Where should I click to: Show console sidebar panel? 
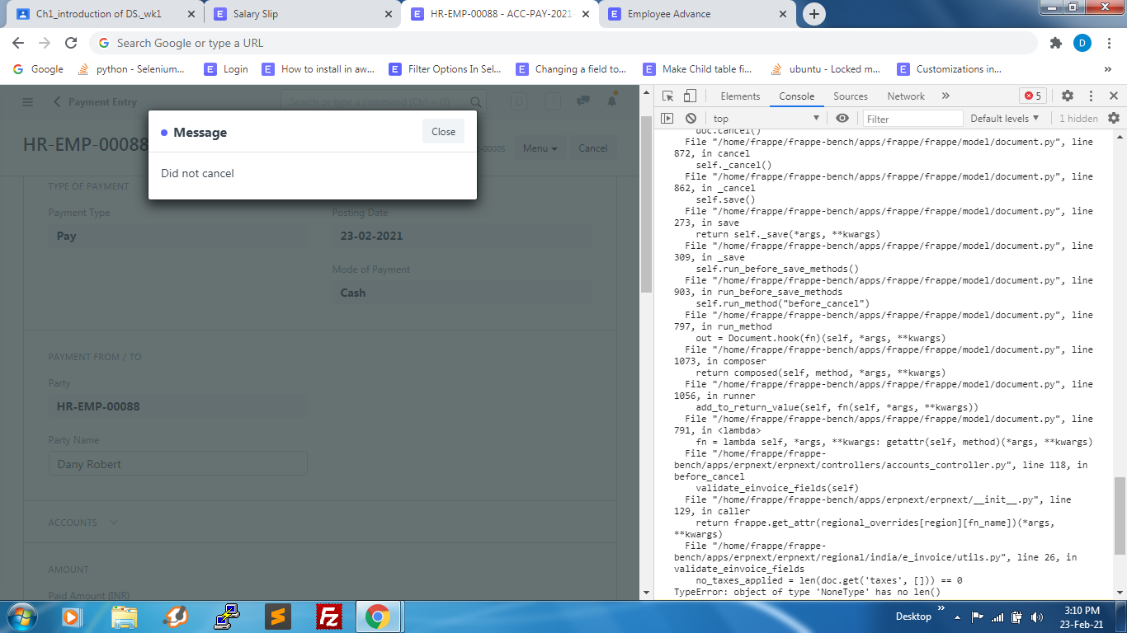tap(668, 118)
